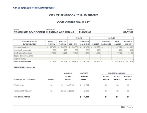147x113 pixels.
Task: Click the total expenditures value '196,051'
Action: click(x=86, y=62)
